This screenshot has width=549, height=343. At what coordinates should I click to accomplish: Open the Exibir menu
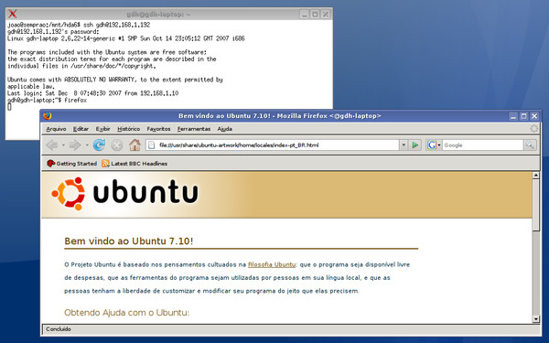click(x=102, y=129)
